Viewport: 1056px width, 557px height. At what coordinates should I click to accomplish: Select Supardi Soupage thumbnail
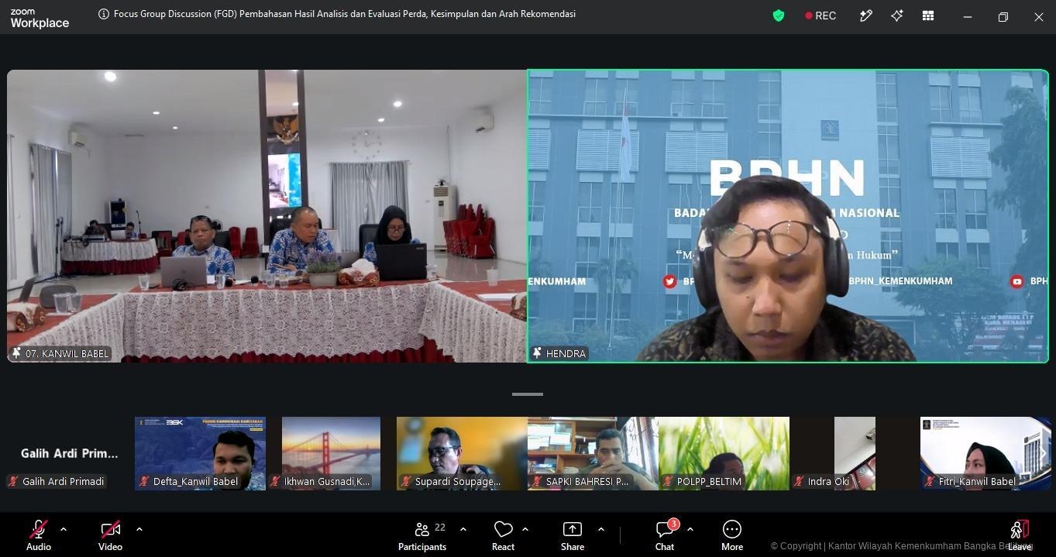point(462,453)
